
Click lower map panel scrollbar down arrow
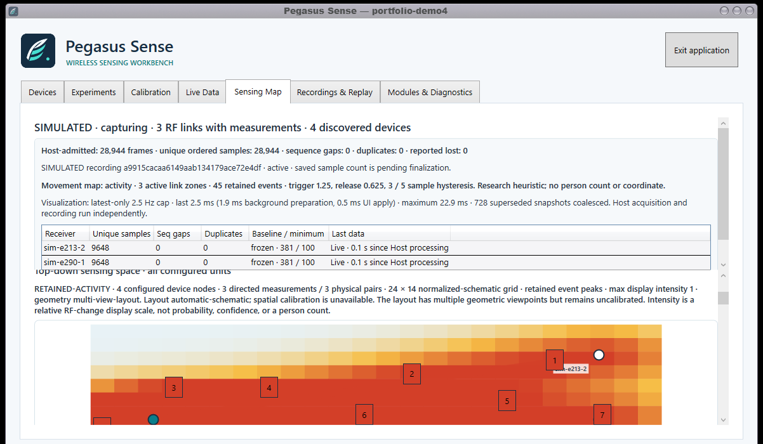(724, 419)
